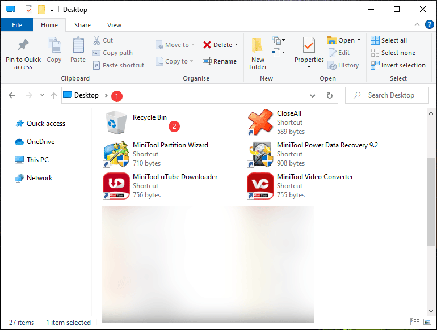The image size is (437, 330).
Task: Click the Help question mark icon
Action: pyautogui.click(x=429, y=24)
